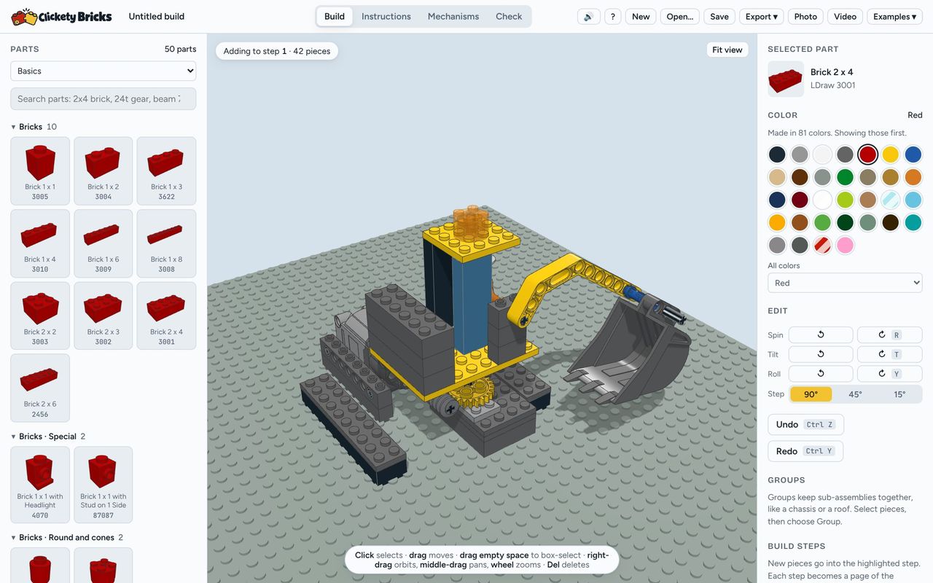Focus the Search parts field
933x583 pixels.
click(104, 99)
